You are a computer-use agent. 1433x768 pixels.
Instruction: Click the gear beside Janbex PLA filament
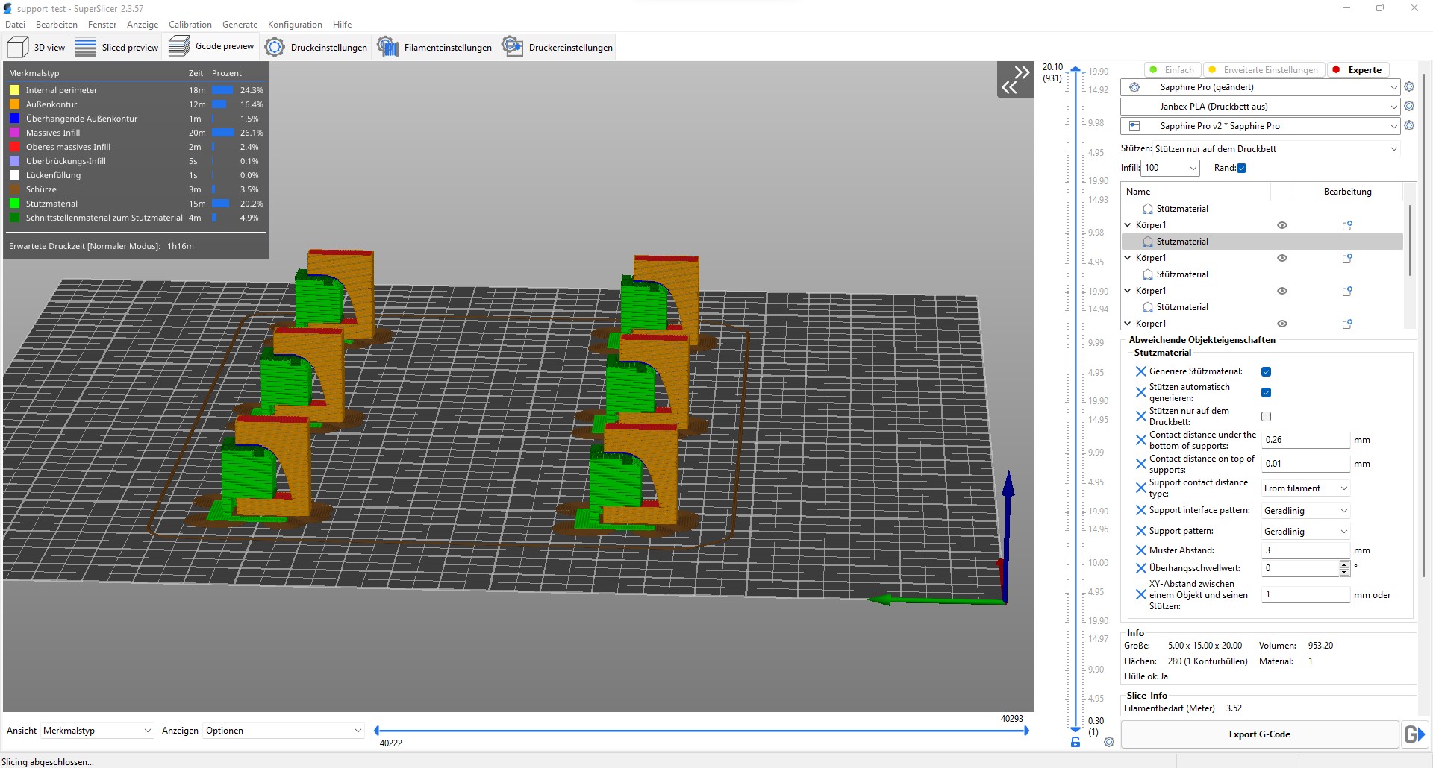point(1409,107)
